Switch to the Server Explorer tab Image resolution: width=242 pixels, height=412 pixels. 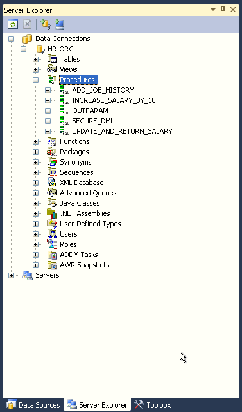(98, 405)
